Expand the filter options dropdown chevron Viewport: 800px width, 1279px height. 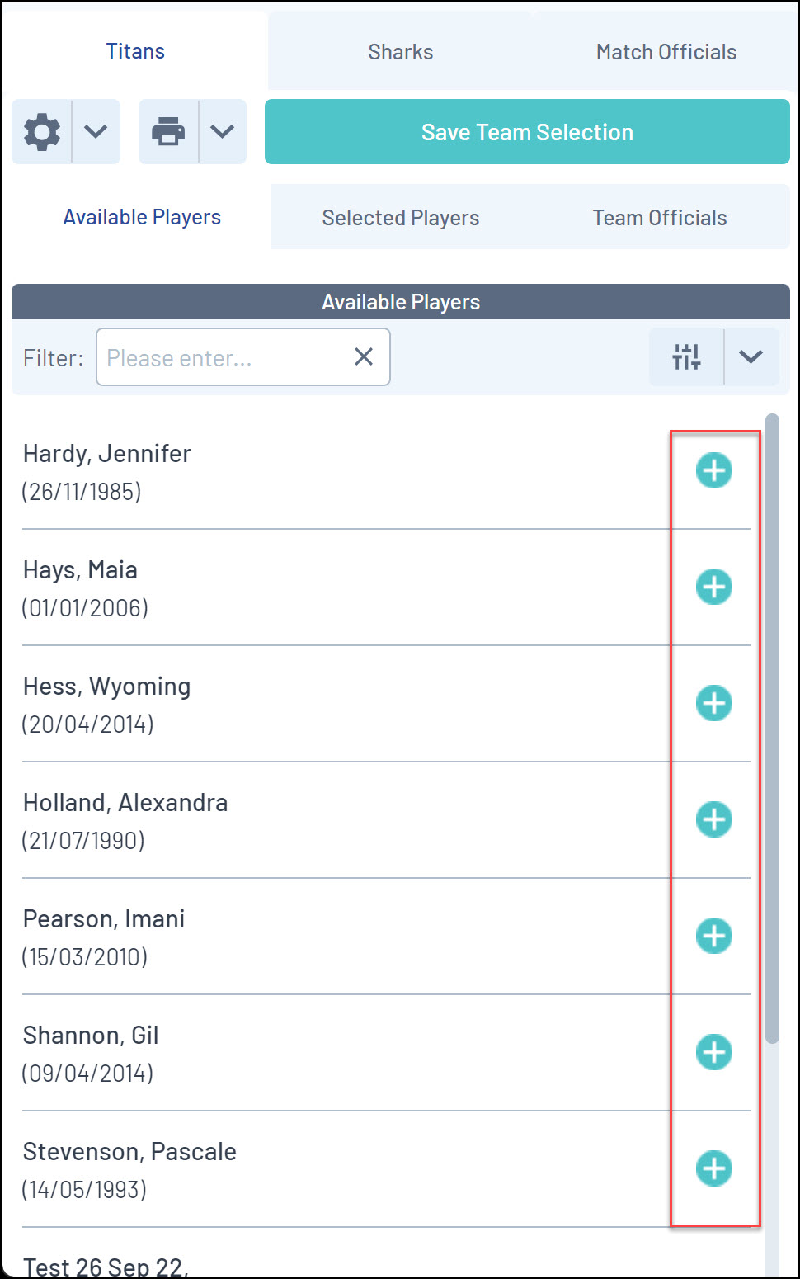pos(751,356)
